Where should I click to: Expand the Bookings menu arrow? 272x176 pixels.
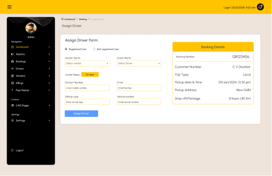(49, 62)
